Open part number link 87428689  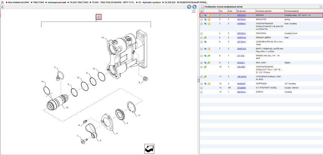241,88
